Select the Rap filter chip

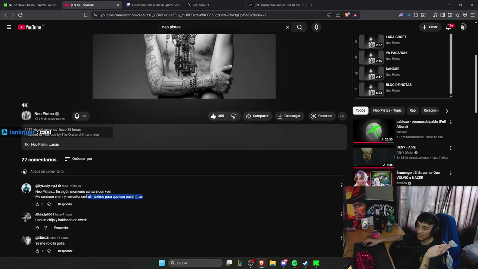click(x=412, y=111)
